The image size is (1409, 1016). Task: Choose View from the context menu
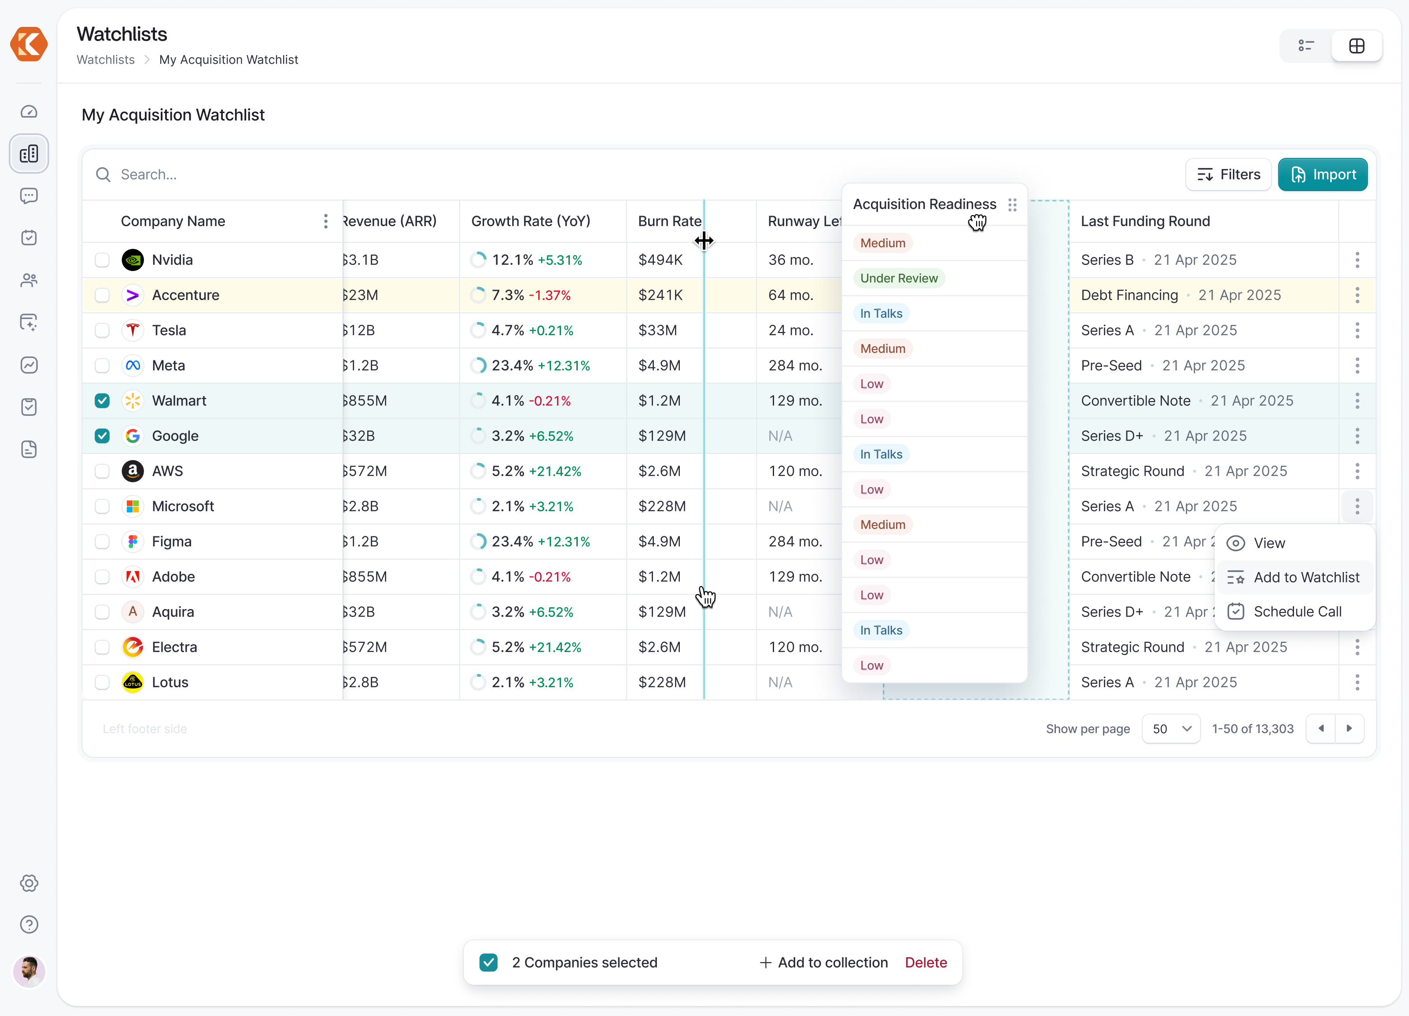pos(1295,543)
